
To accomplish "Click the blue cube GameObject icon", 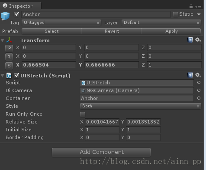I will tap(5, 16).
